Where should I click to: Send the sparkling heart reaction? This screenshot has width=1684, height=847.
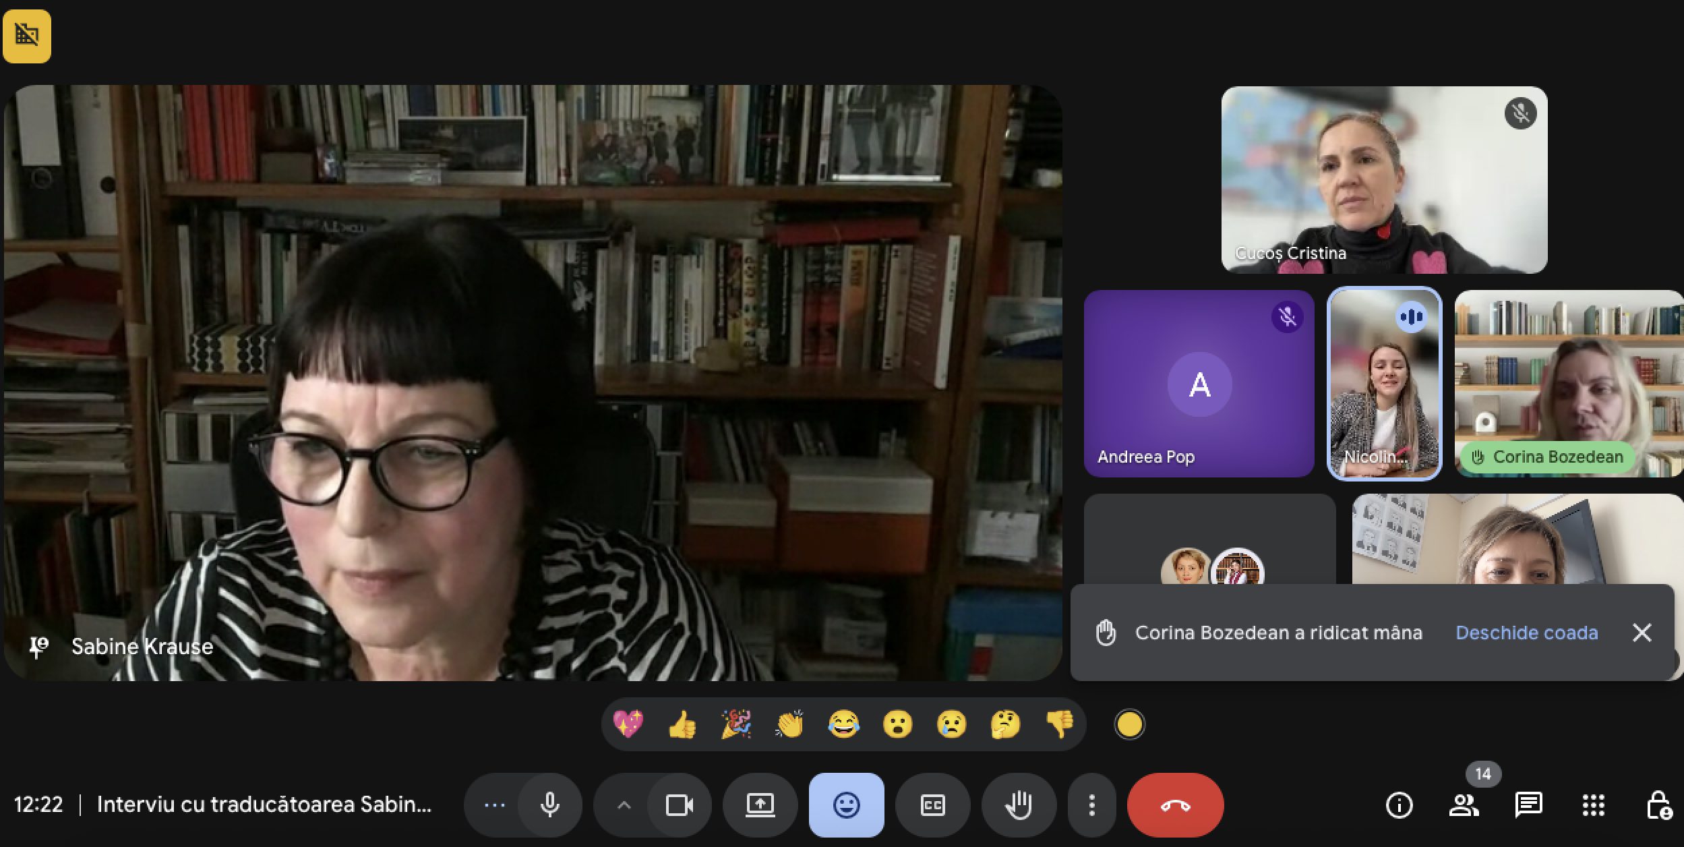click(x=628, y=725)
